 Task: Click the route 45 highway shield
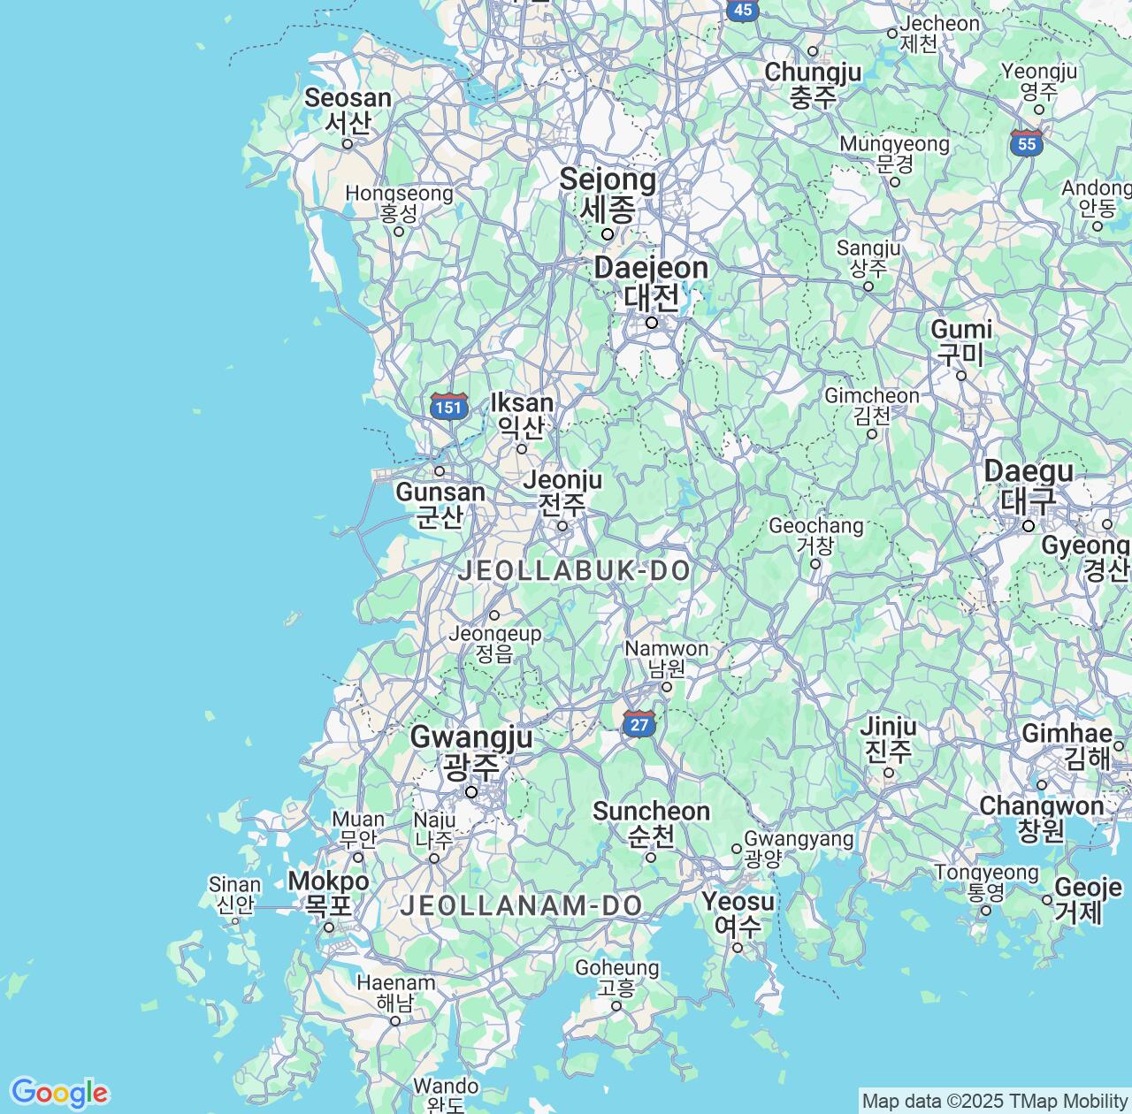[743, 10]
